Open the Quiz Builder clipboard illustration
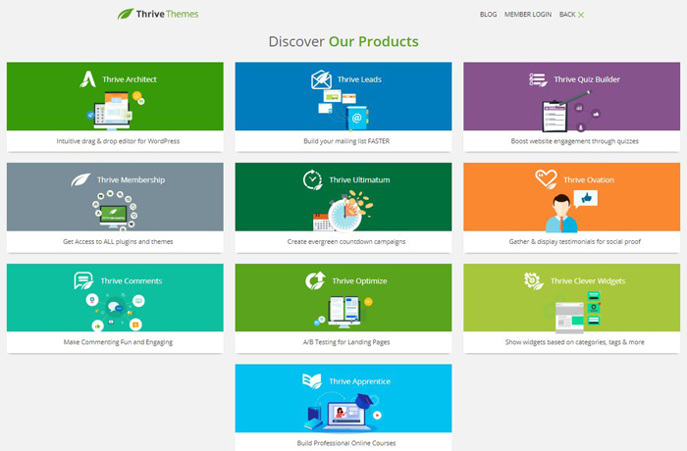Viewport: 687px width, 451px height. 569,111
